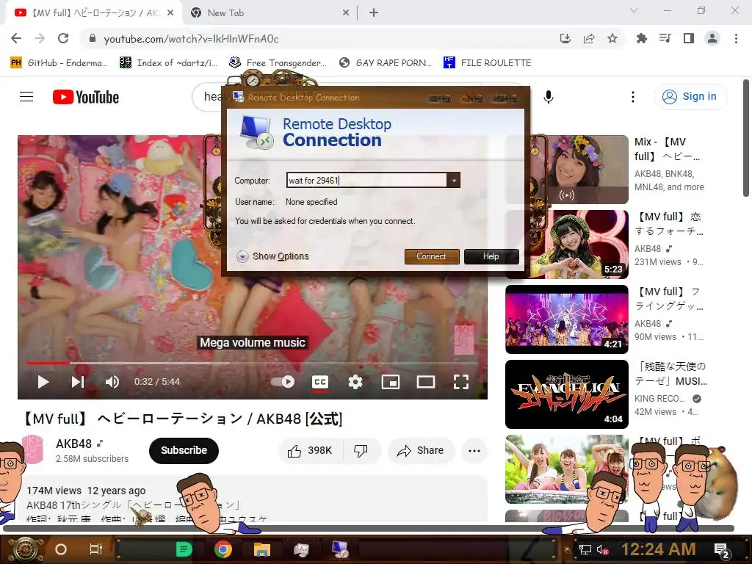Switch to theater mode
The image size is (752, 564).
(426, 382)
